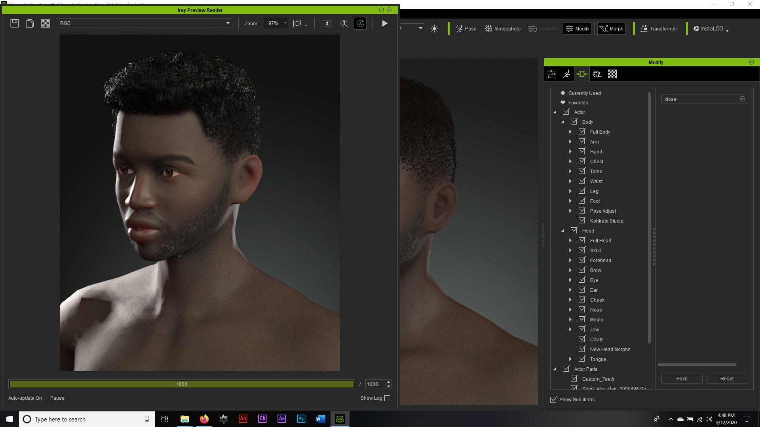Click the render progress bar showing 1000
This screenshot has width=760, height=427.
[x=182, y=384]
